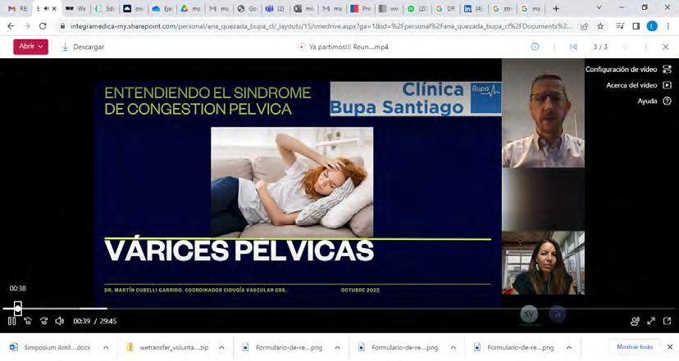Open Chrome profile avatar L

[652, 26]
